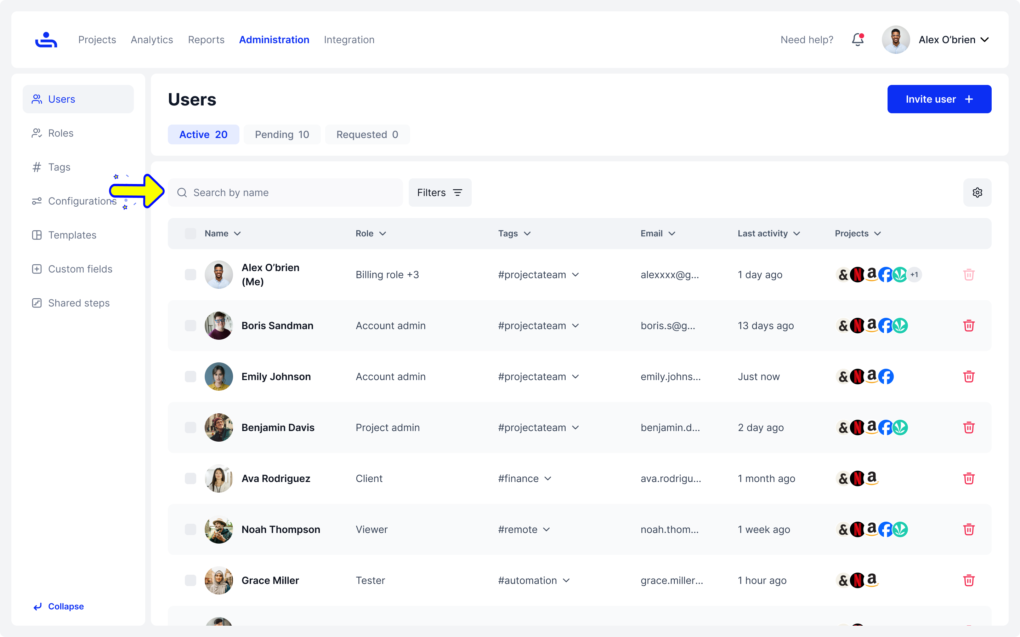This screenshot has height=637, width=1020.
Task: Collapse the sidebar
Action: tap(58, 606)
